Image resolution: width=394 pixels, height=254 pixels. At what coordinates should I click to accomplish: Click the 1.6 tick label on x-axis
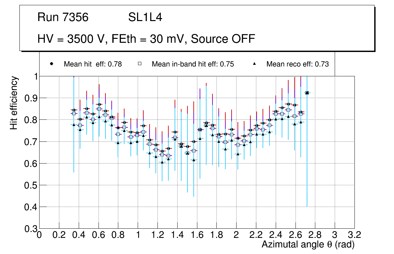pyautogui.click(x=197, y=235)
